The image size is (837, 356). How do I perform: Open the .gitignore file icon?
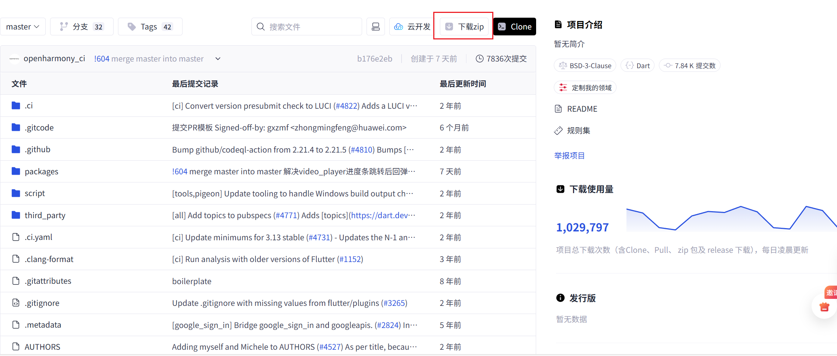16,303
